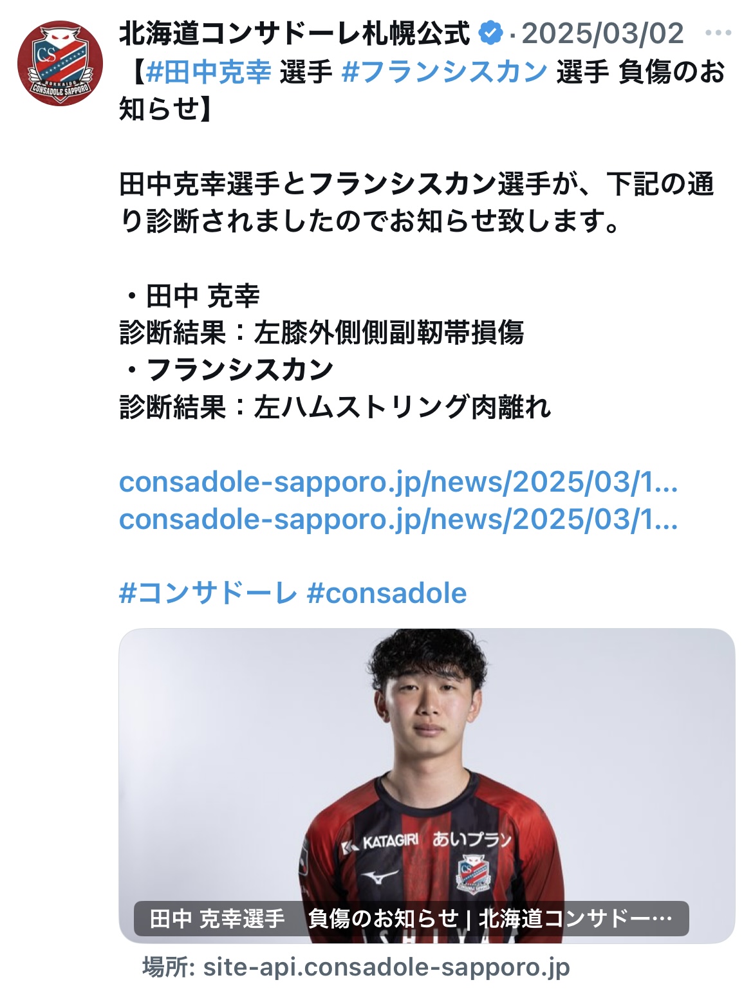The width and height of the screenshot is (753, 991).
Task: Open the three-dot more options menu
Action: (x=718, y=33)
